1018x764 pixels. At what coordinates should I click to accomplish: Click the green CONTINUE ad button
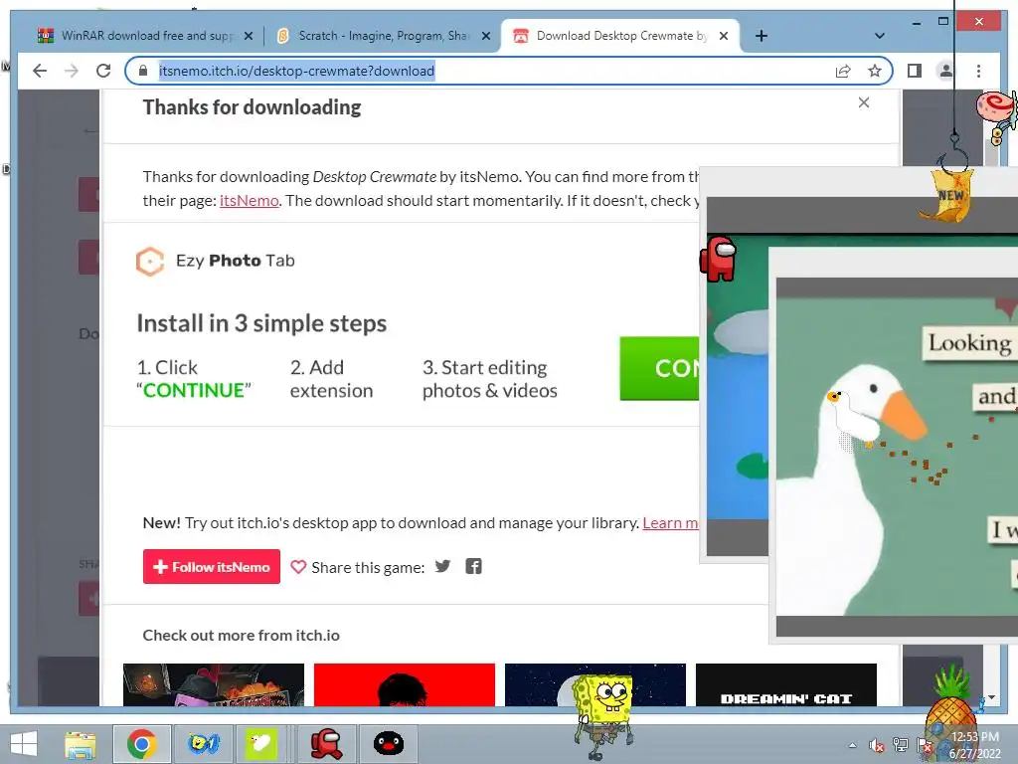coord(660,368)
